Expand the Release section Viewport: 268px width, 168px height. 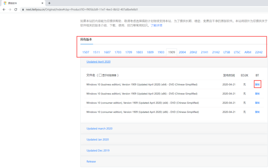pyautogui.click(x=91, y=161)
